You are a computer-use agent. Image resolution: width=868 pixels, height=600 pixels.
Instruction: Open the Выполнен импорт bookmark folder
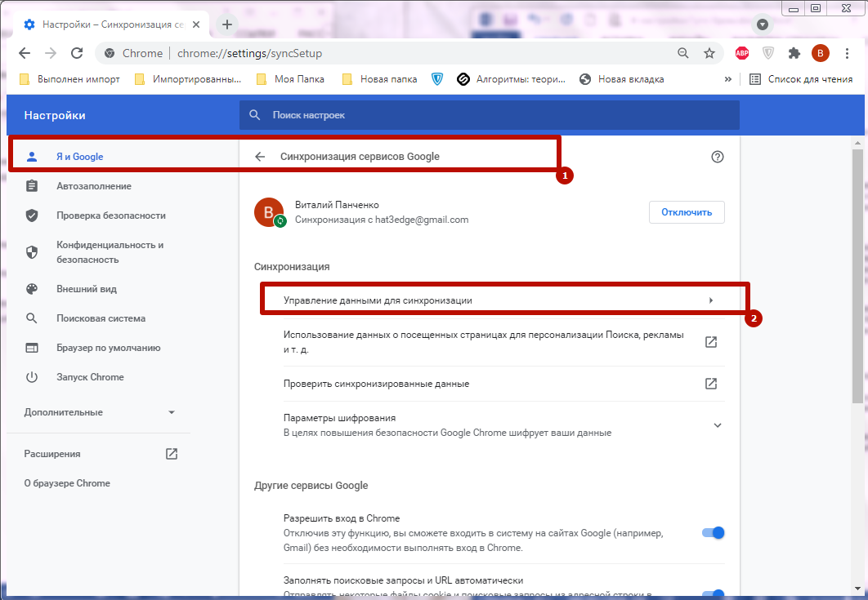(x=69, y=79)
